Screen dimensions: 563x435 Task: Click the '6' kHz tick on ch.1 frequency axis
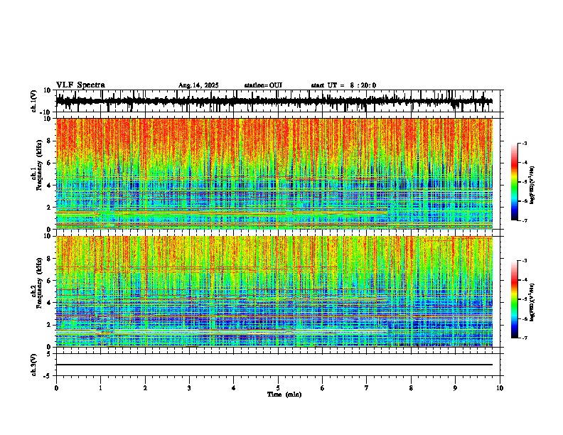coord(49,163)
